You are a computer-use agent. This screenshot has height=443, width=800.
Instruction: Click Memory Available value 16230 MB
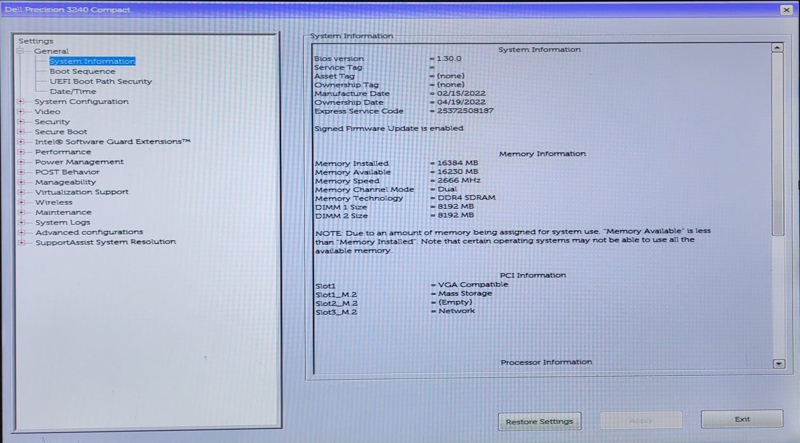[457, 172]
